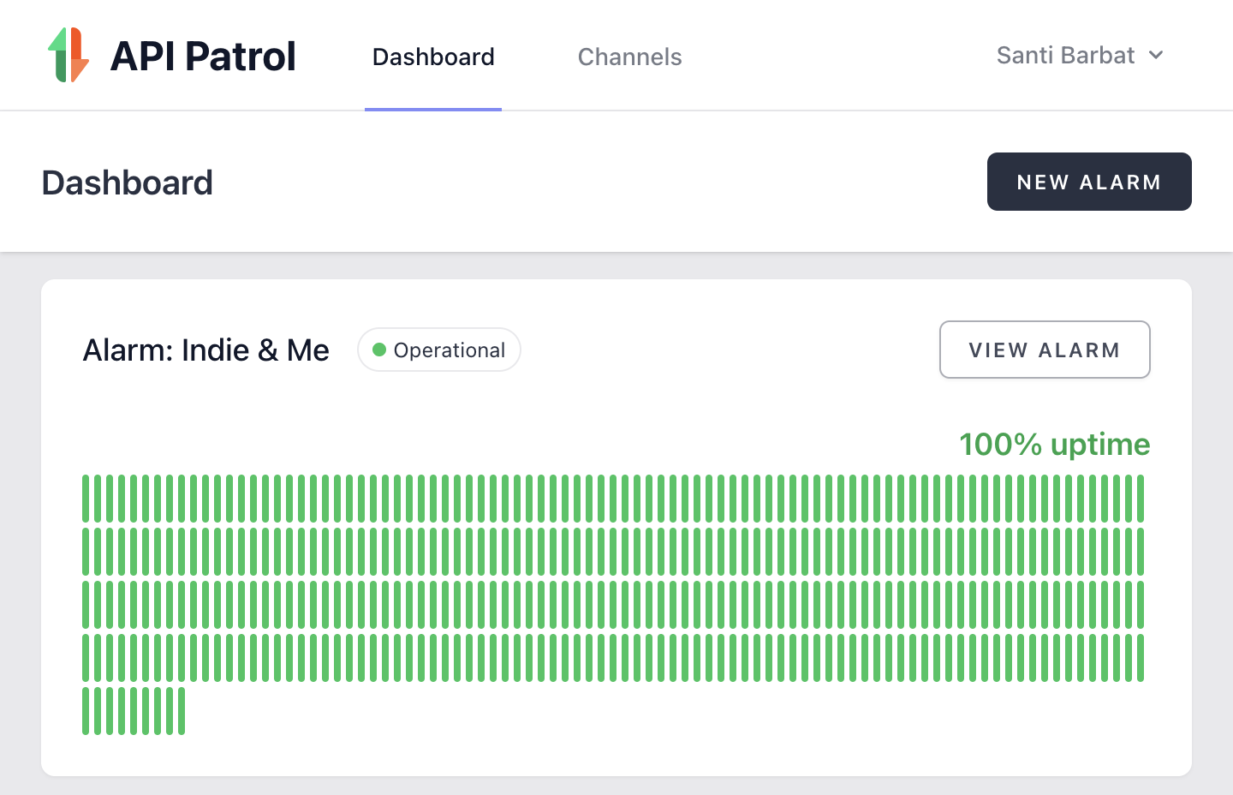Click the last bar in the short bottom row
Viewport: 1233px width, 795px height.
pyautogui.click(x=182, y=711)
